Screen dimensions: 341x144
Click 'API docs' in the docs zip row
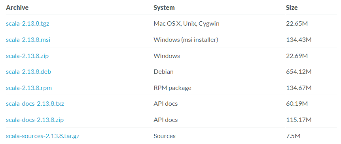pos(166,120)
